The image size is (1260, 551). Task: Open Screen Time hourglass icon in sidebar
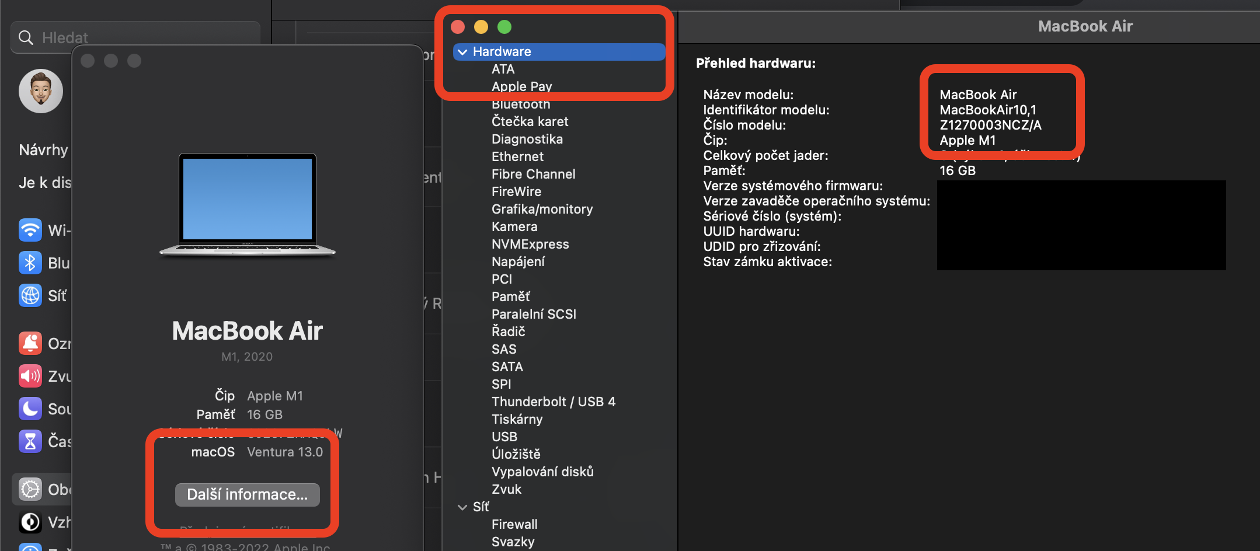pyautogui.click(x=30, y=441)
